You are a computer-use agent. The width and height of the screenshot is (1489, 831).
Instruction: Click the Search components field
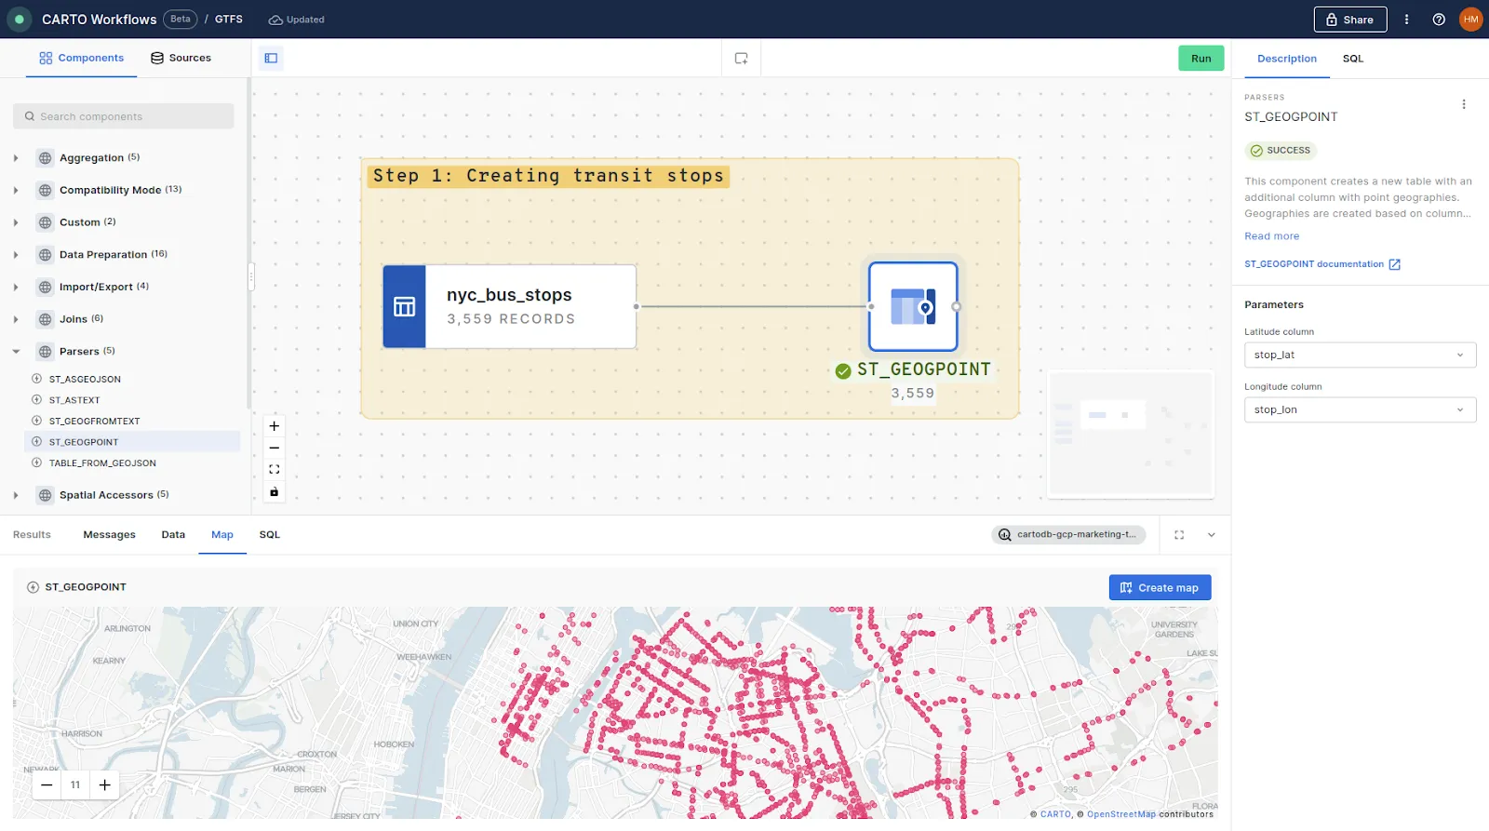[123, 116]
